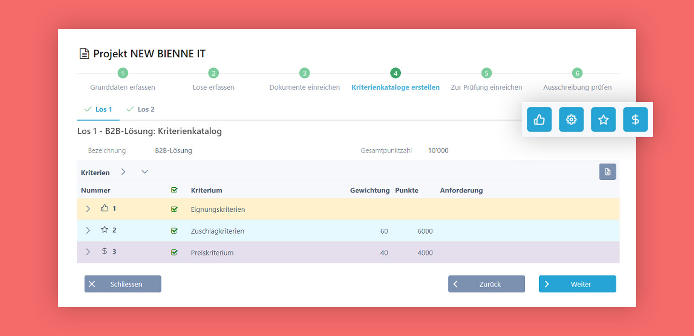This screenshot has height=336, width=694.
Task: Click the down chevron next to Kriterien
Action: tap(145, 172)
